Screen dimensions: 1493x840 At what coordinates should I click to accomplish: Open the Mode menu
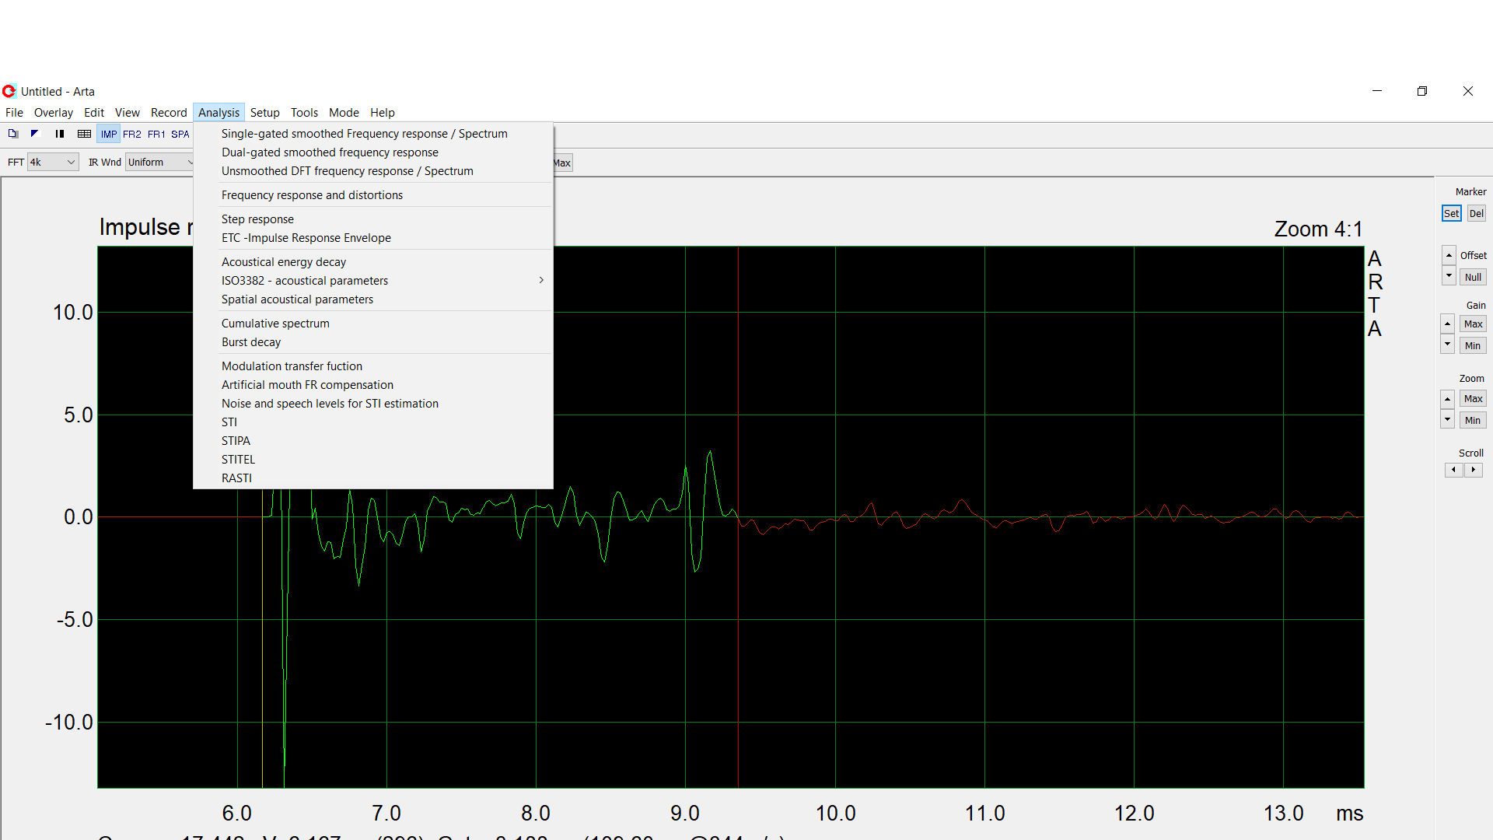344,112
